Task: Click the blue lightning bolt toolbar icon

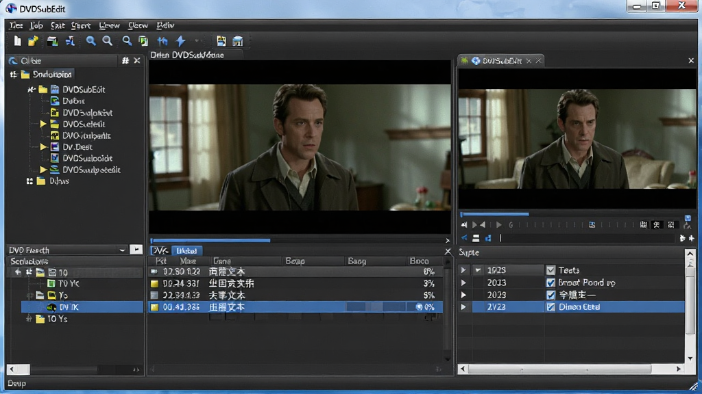Action: pos(180,41)
